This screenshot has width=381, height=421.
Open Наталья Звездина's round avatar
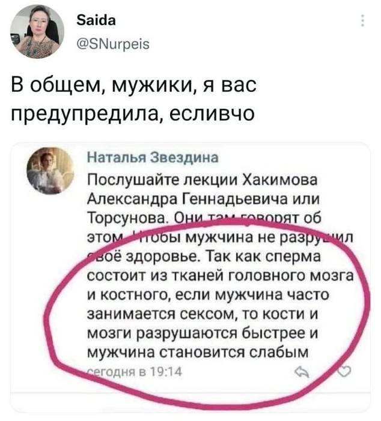point(50,171)
